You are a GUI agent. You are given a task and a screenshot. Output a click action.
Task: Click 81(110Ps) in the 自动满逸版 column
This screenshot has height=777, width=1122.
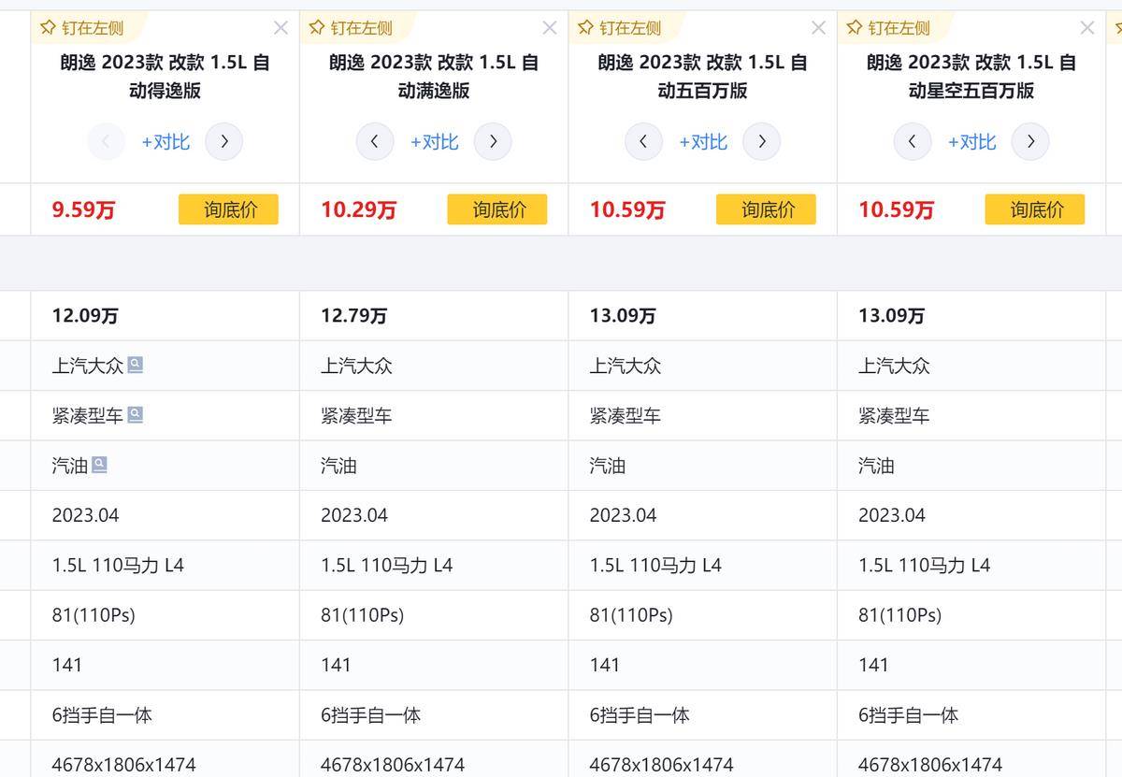pyautogui.click(x=363, y=615)
